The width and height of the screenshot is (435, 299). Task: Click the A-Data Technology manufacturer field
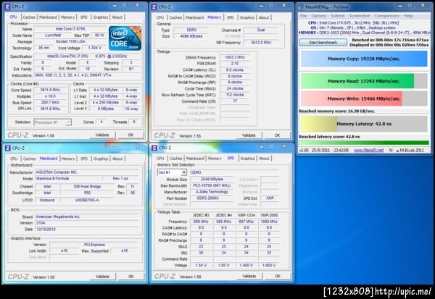point(212,192)
